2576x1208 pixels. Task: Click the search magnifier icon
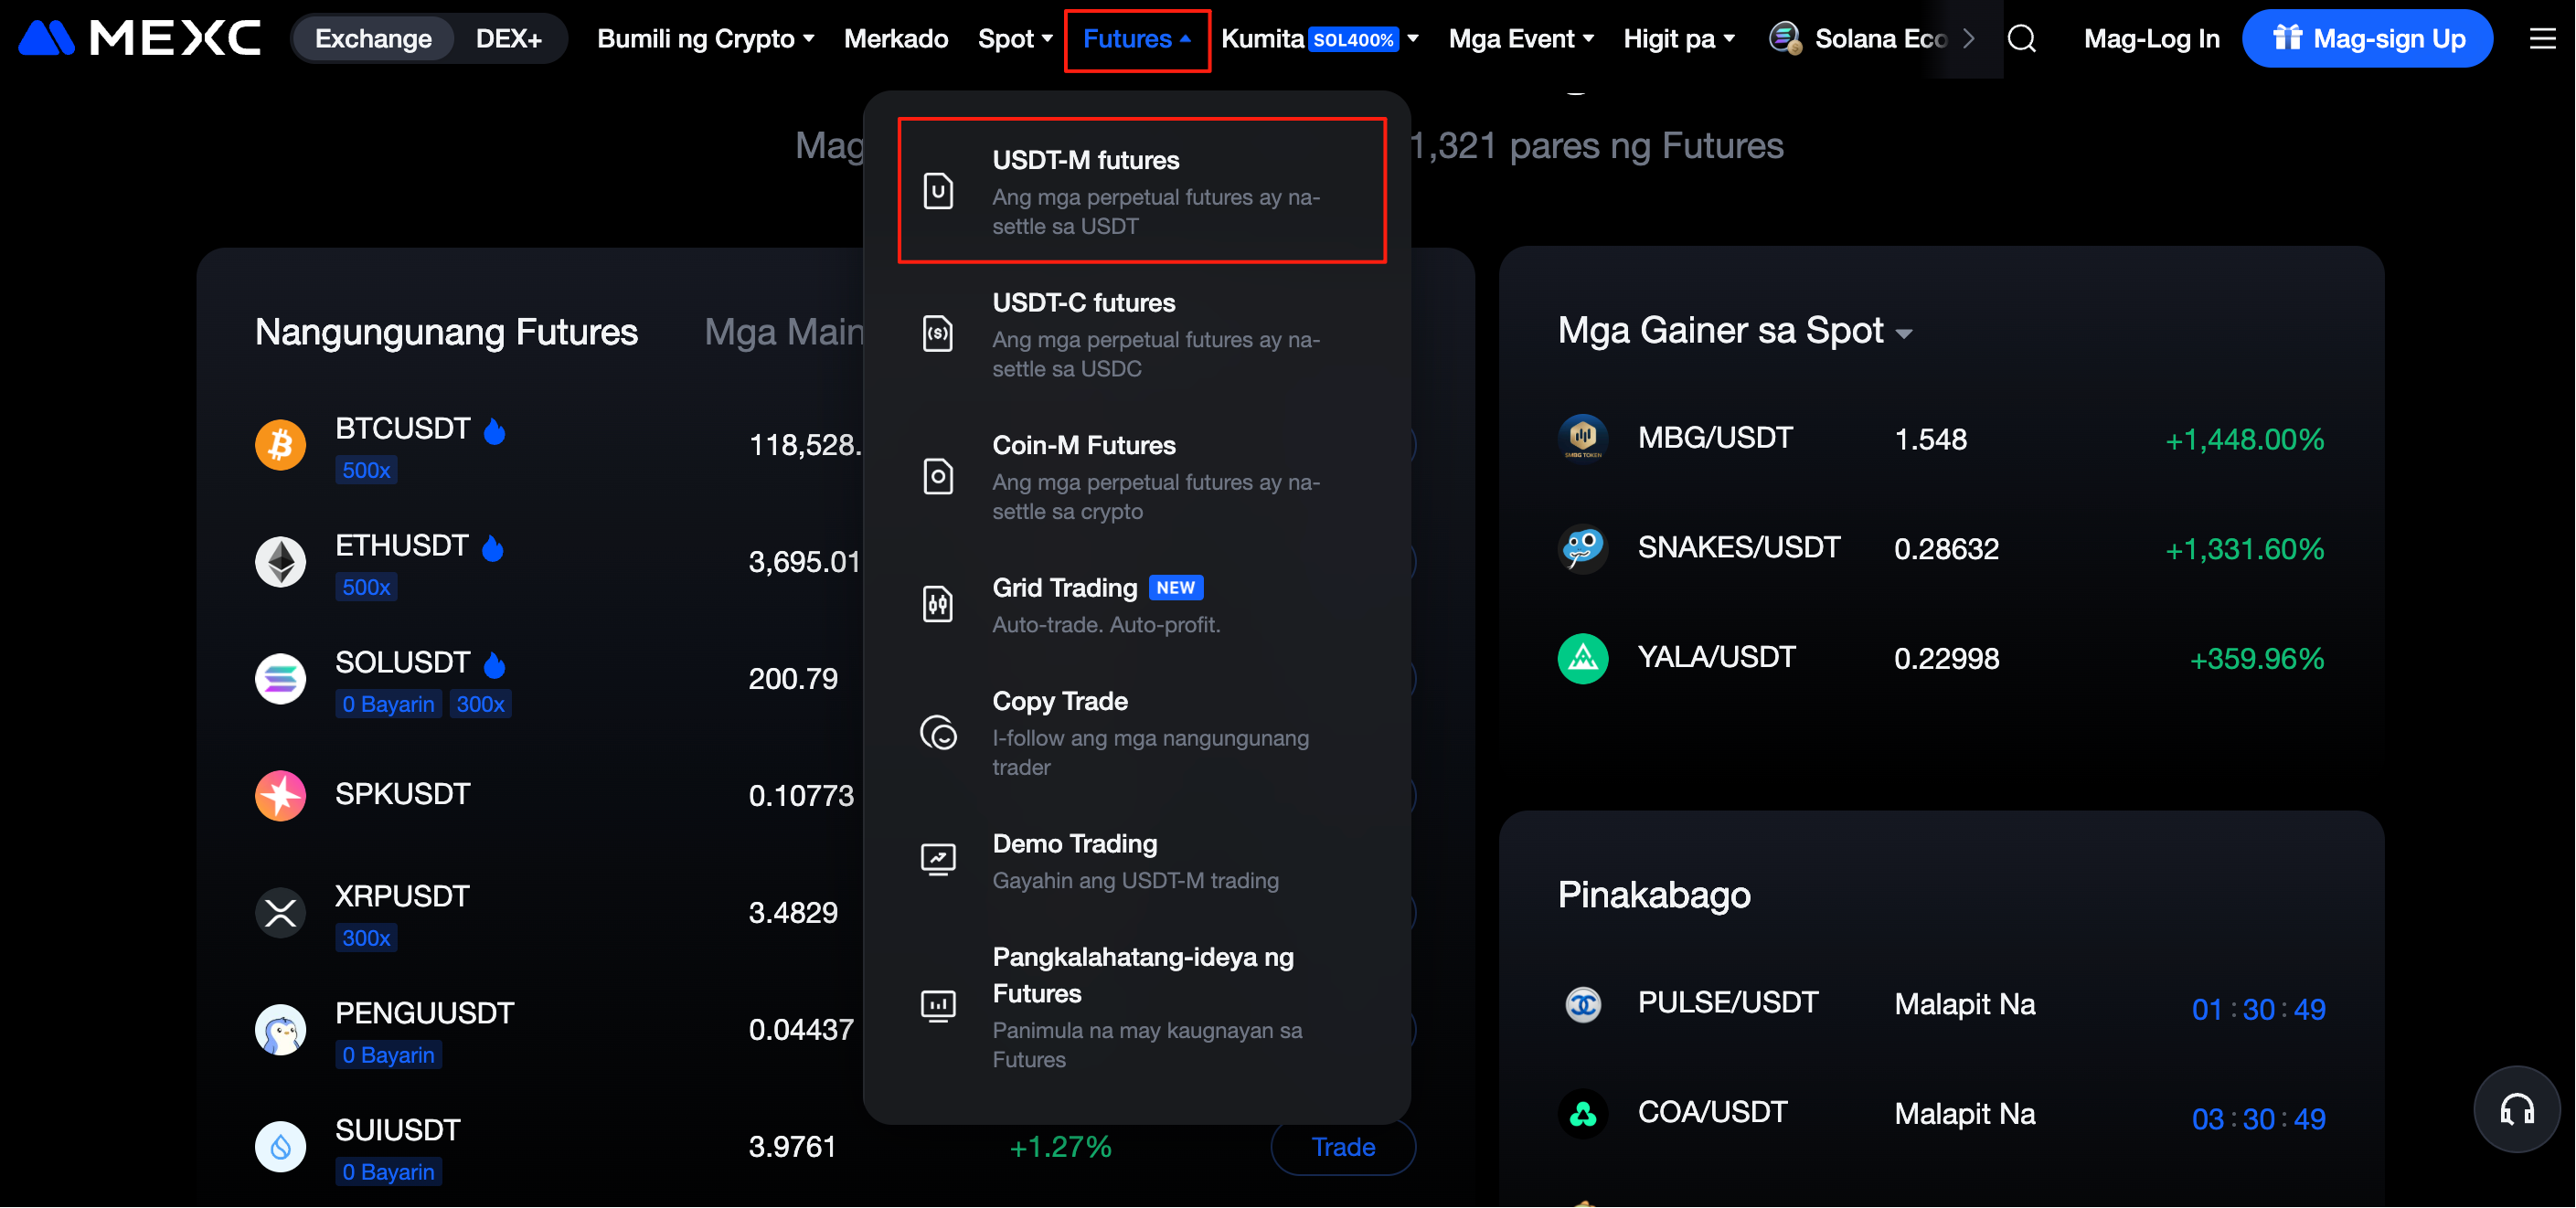click(2021, 39)
